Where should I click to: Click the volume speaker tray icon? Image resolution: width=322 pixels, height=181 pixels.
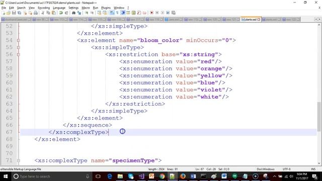[x=291, y=176]
